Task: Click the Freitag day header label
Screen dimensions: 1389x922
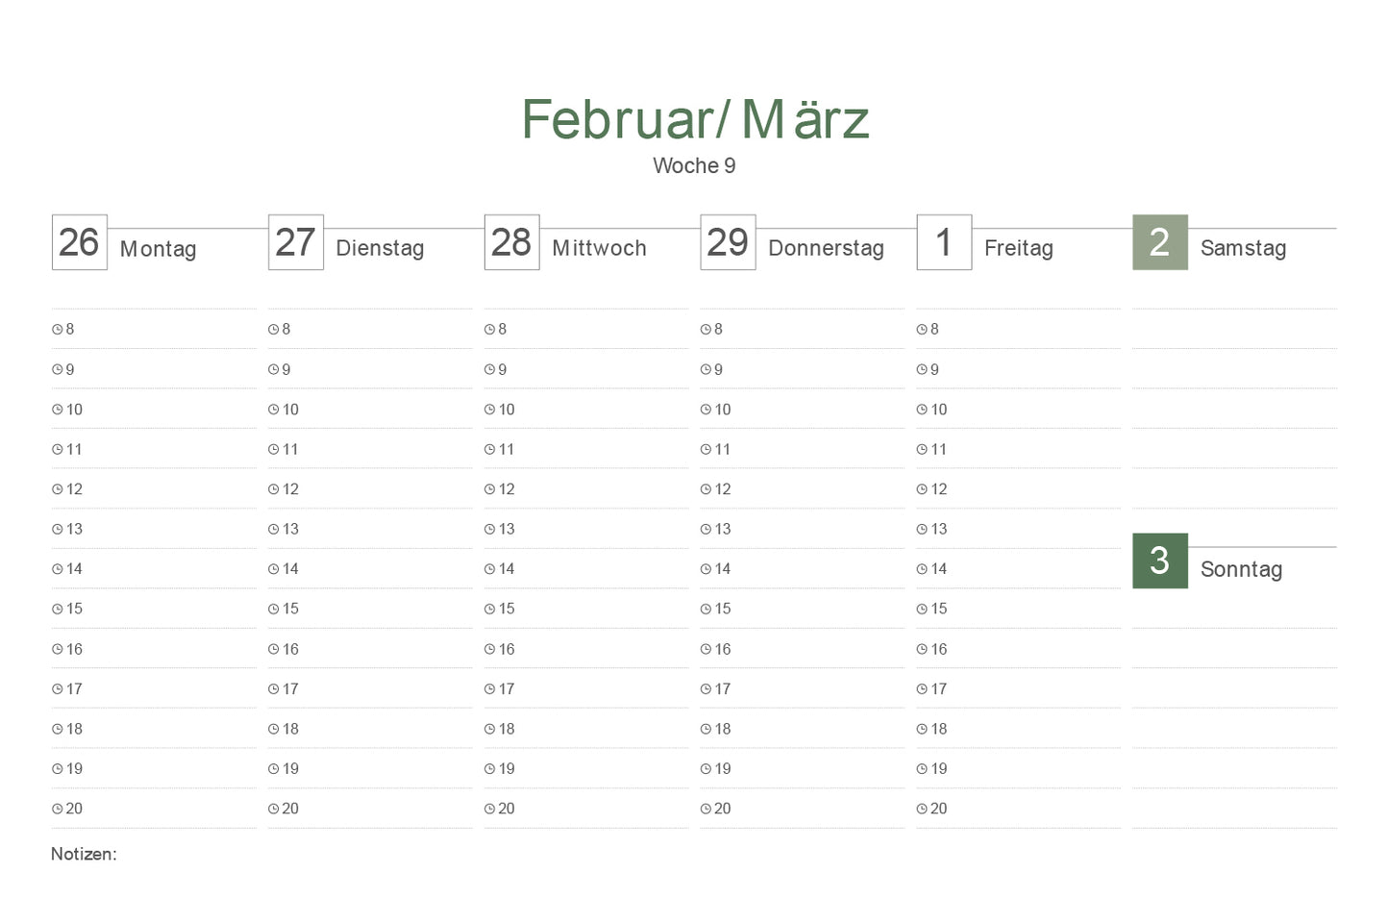Action: click(x=1018, y=248)
